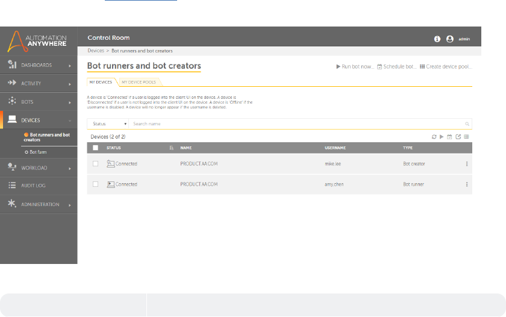Switch to the My Device Pools tab

[x=139, y=83]
